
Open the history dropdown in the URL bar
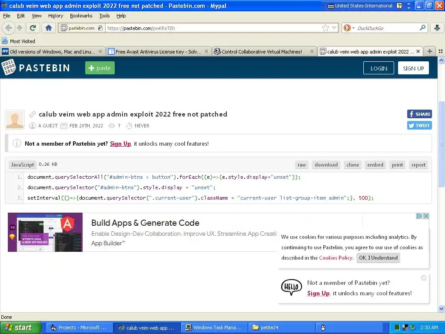(334, 28)
